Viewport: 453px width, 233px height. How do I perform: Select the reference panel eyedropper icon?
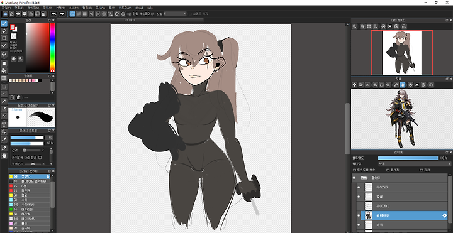pyautogui.click(x=396, y=85)
